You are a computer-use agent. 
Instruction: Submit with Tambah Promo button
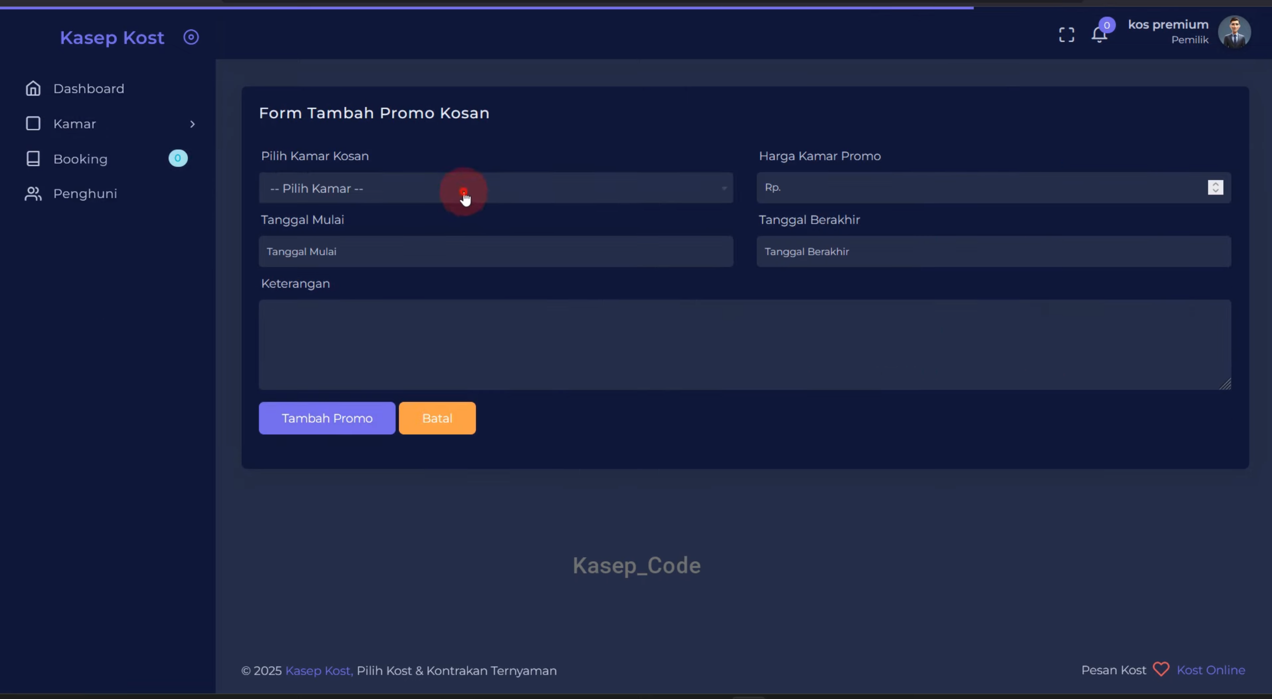point(327,418)
